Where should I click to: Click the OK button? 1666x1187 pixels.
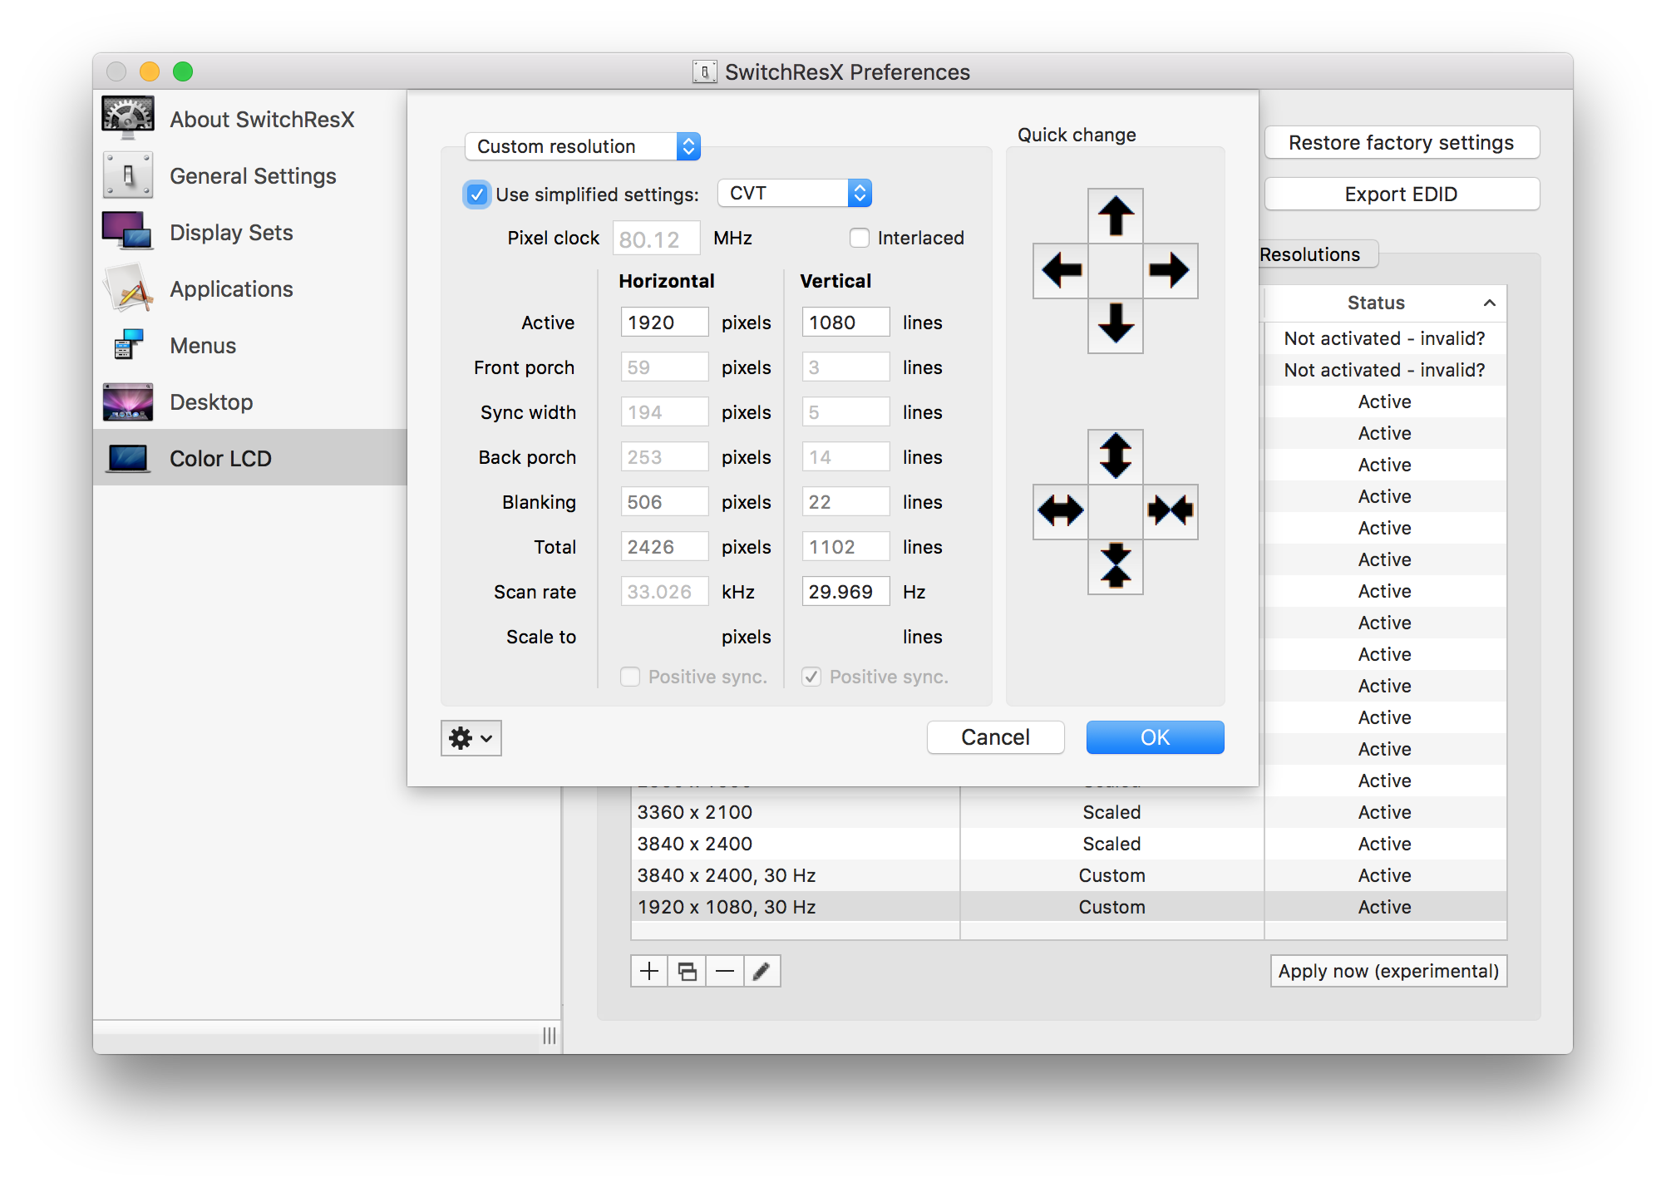coord(1154,737)
